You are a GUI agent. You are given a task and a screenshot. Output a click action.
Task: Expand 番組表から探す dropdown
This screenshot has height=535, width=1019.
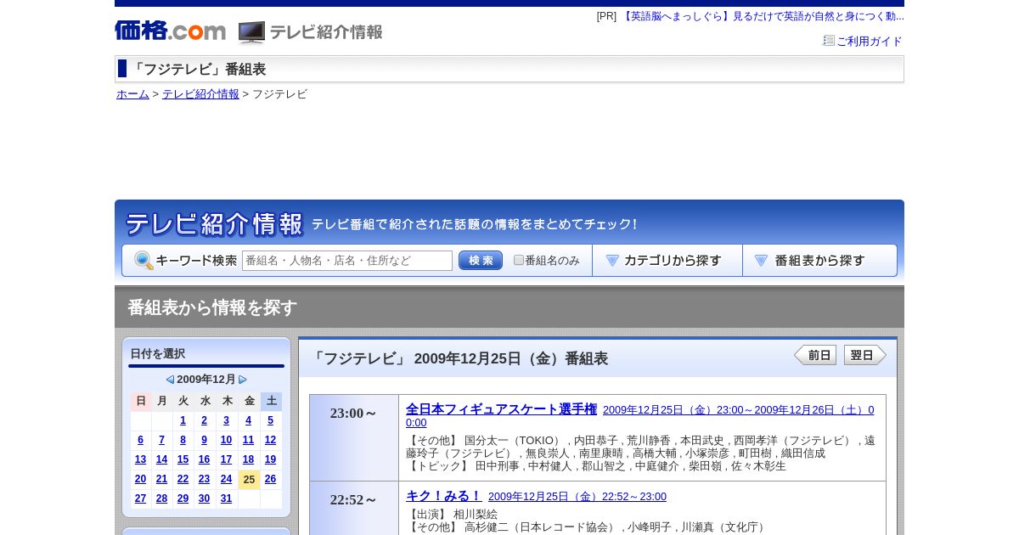click(x=819, y=261)
